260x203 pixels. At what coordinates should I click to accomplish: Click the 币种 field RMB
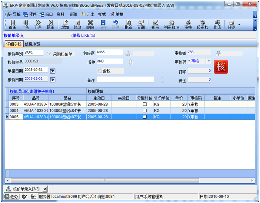coord(110,61)
